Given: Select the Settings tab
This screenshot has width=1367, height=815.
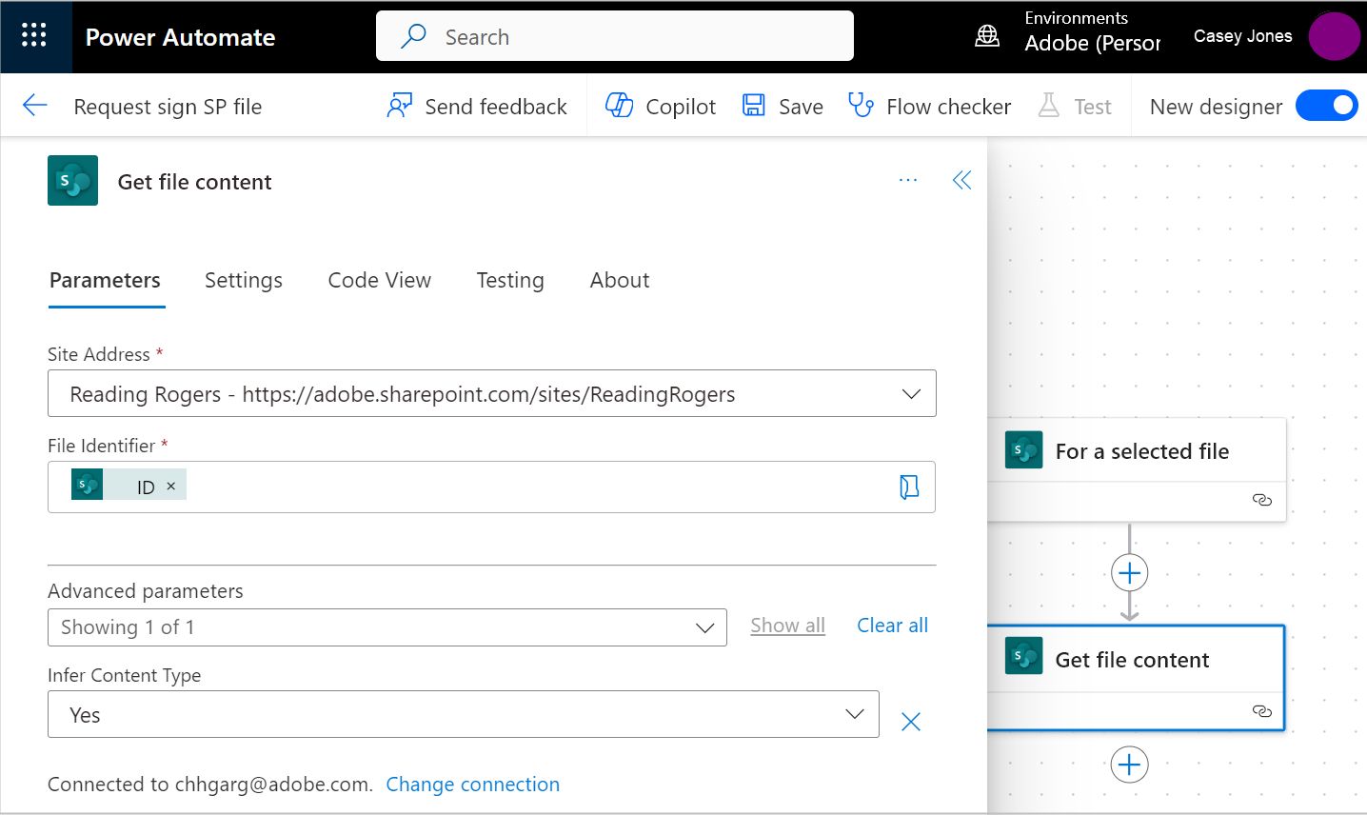Looking at the screenshot, I should (x=243, y=280).
